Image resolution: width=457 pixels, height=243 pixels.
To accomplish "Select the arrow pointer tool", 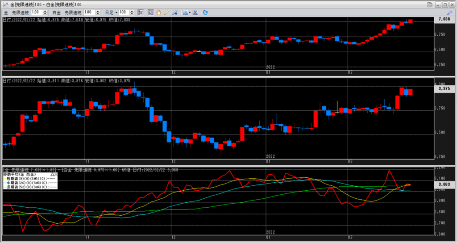I will coord(151,12).
